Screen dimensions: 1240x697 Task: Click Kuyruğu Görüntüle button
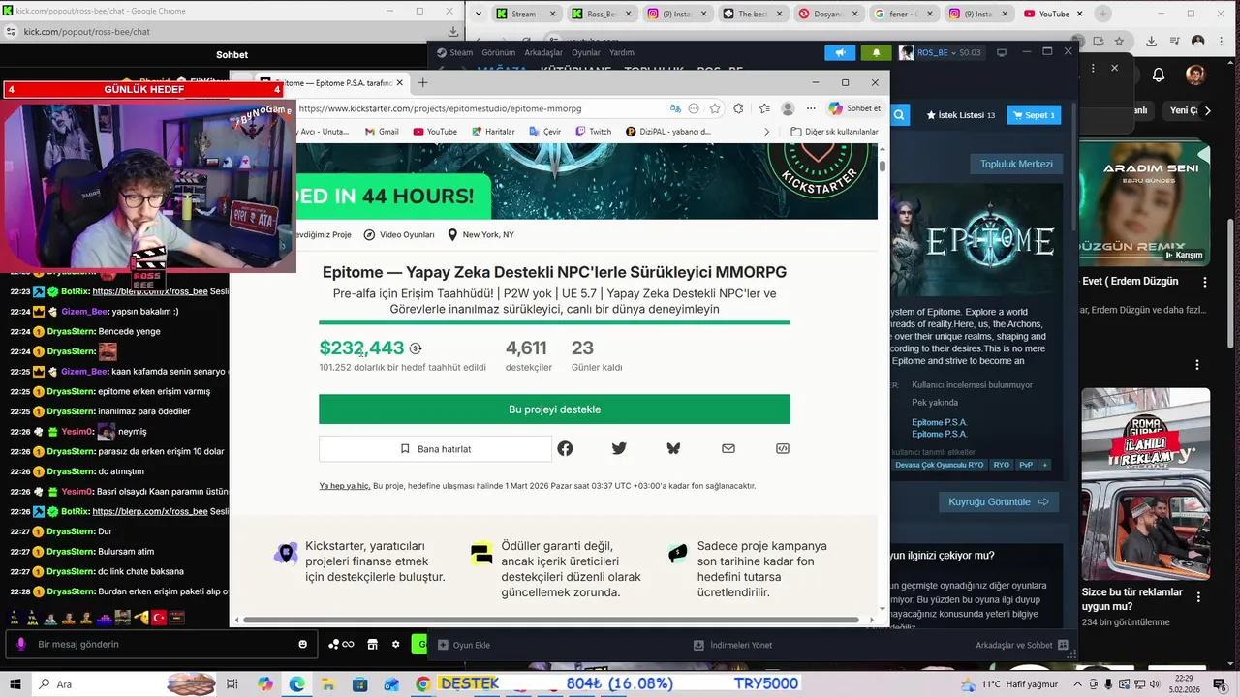(998, 502)
